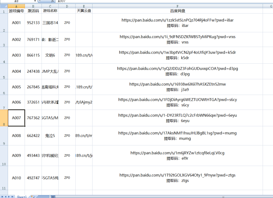
Task: Select column G header
Action: click(268, 6)
